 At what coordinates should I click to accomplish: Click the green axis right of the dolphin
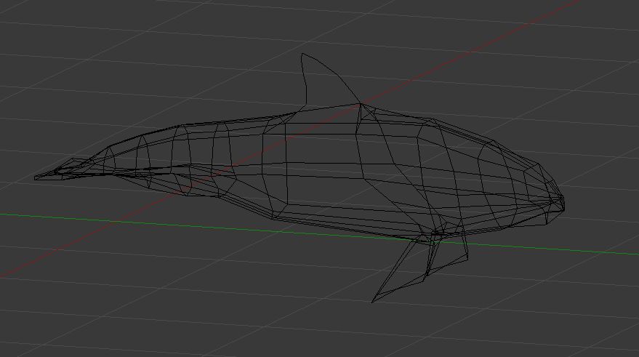coord(596,252)
